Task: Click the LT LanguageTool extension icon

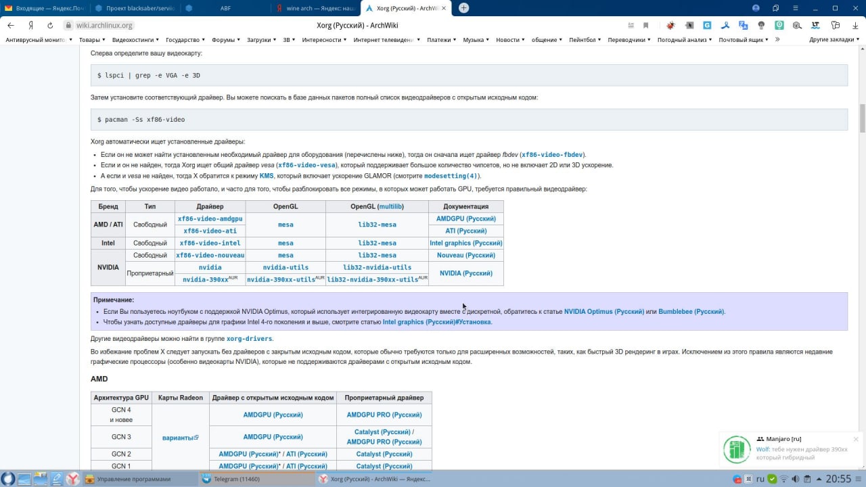Action: [815, 25]
